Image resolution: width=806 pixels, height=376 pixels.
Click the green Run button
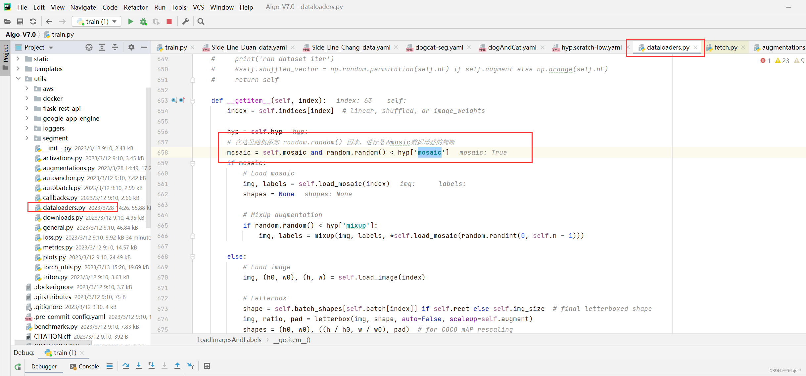130,21
